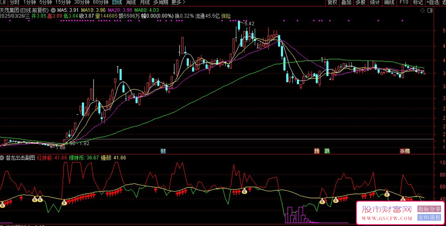
Task: Switch to the 60分钟 period tab
Action: pyautogui.click(x=101, y=3)
